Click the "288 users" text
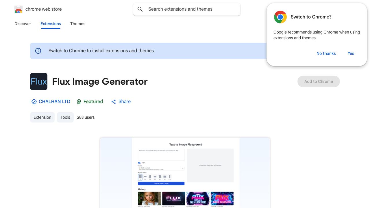The image size is (370, 208). (86, 117)
